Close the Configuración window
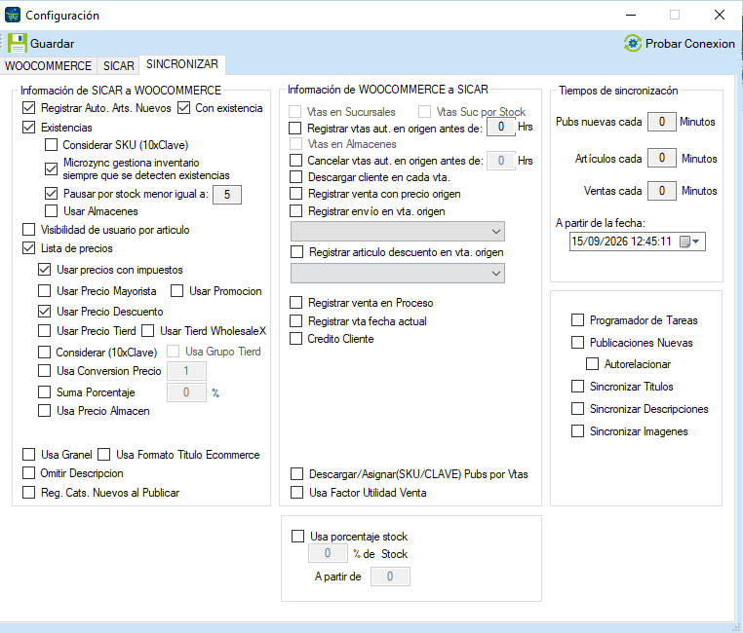 tap(720, 16)
